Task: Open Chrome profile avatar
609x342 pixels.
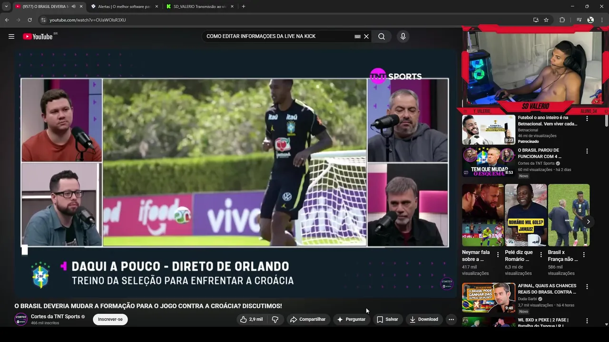Action: 590,20
